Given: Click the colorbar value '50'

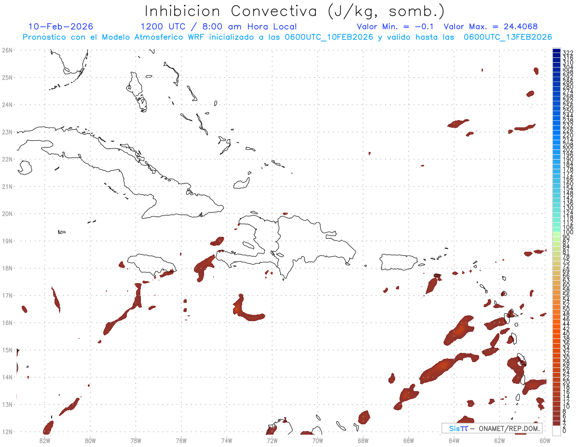Looking at the screenshot, I should (566, 310).
